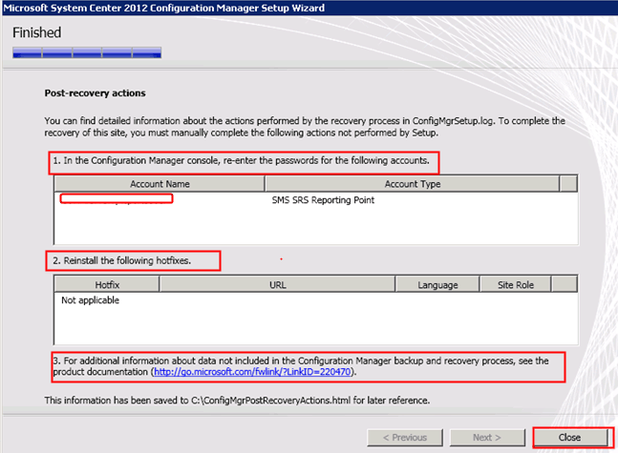Click the Close button
Viewport: 618px width, 453px height.
point(570,437)
